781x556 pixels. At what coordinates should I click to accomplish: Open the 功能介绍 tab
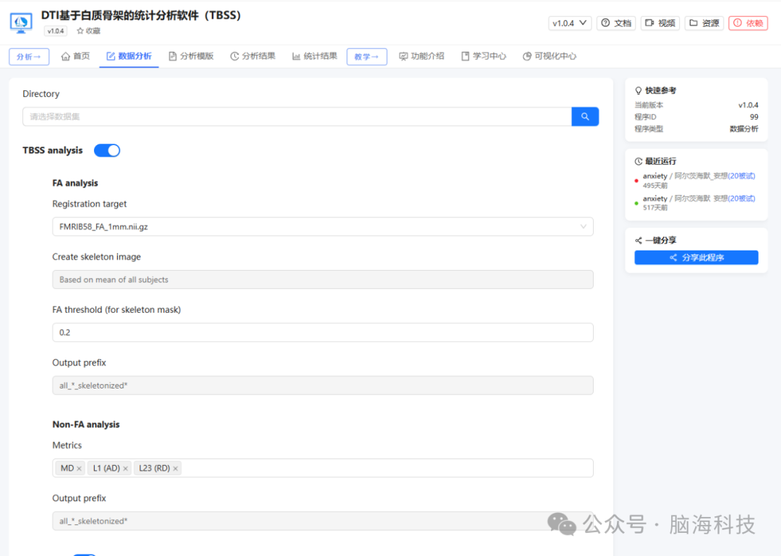click(x=422, y=56)
